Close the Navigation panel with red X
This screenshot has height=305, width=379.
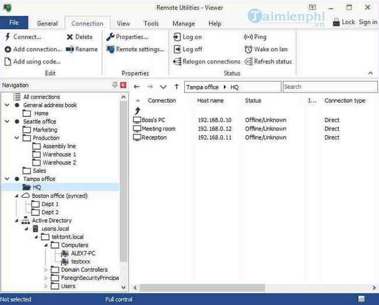click(123, 85)
